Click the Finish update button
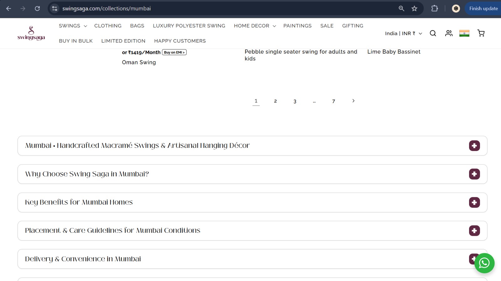 [483, 8]
